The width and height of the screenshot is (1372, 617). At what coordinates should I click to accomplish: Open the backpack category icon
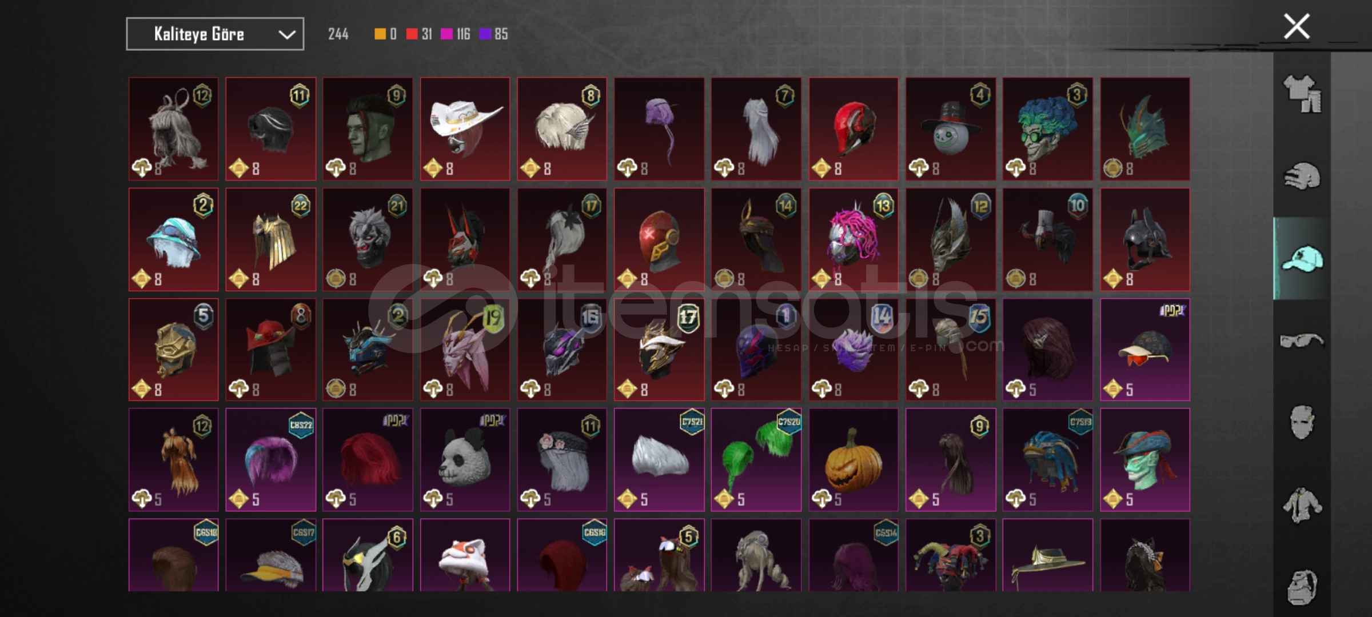click(1302, 587)
